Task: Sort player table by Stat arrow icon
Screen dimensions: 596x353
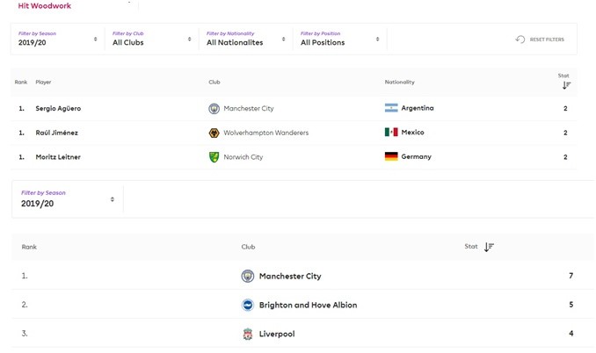Action: coord(566,85)
